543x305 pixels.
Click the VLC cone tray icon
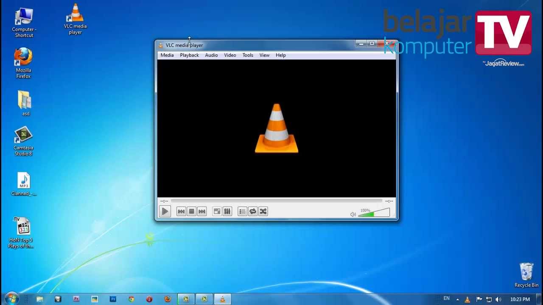pyautogui.click(x=467, y=299)
